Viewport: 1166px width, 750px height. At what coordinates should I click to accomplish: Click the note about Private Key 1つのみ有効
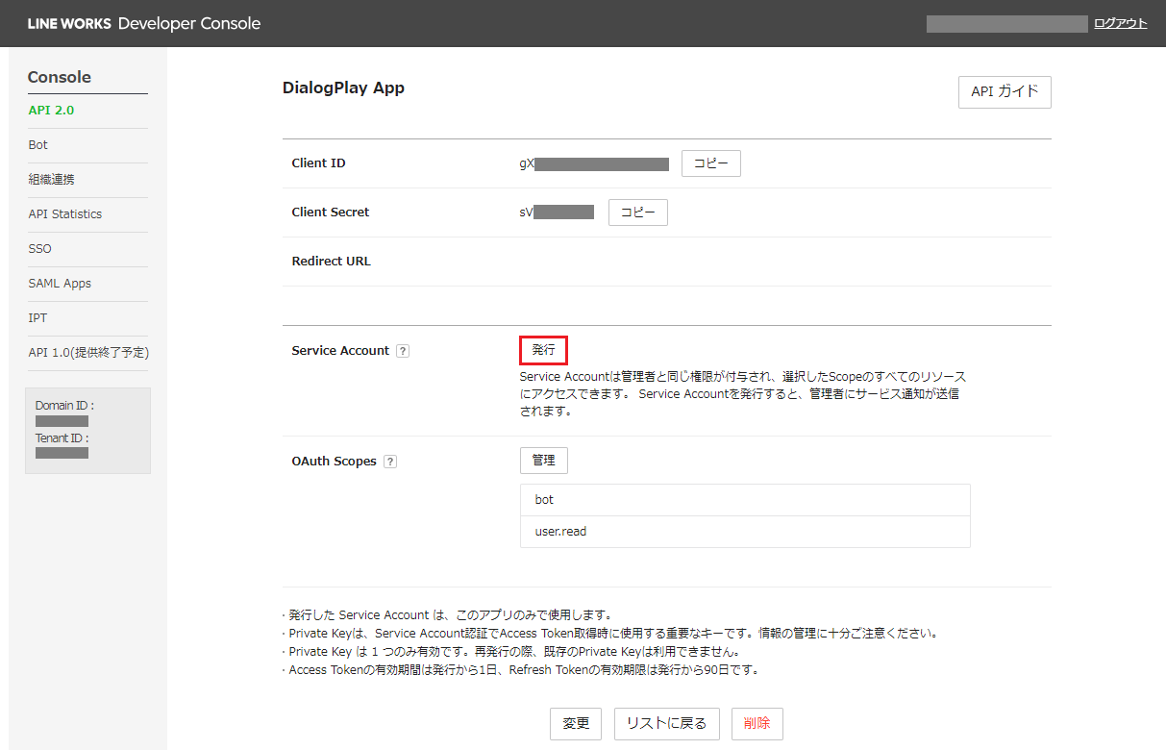511,652
